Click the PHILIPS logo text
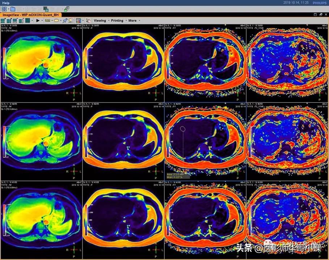 (320, 3)
